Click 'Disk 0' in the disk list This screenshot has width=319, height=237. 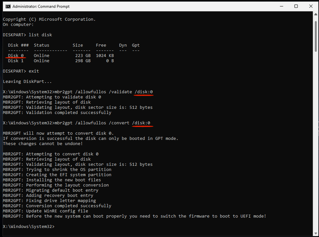tap(16, 56)
